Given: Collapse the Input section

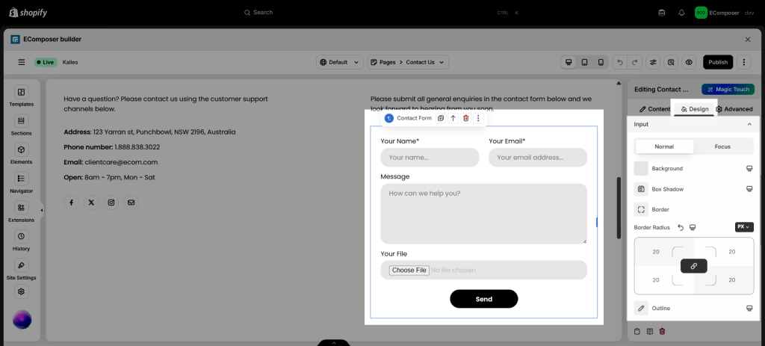Looking at the screenshot, I should [749, 124].
